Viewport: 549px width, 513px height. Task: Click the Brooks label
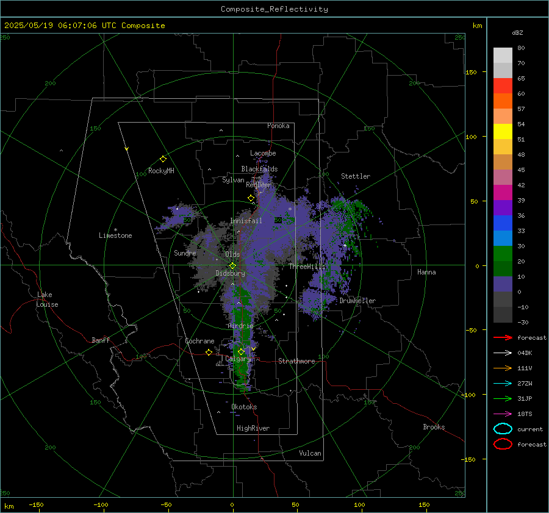(x=434, y=427)
